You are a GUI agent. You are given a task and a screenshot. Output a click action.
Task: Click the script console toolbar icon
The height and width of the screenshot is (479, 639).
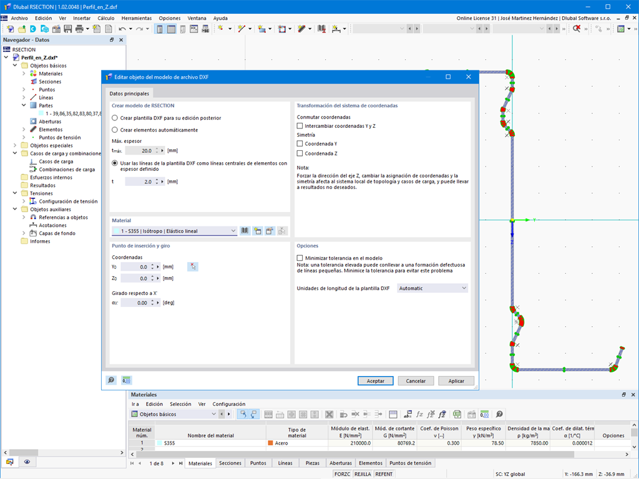[194, 29]
